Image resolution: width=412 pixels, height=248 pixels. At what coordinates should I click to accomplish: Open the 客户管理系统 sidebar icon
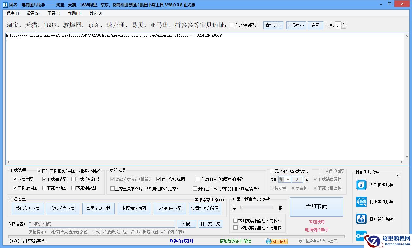click(361, 219)
